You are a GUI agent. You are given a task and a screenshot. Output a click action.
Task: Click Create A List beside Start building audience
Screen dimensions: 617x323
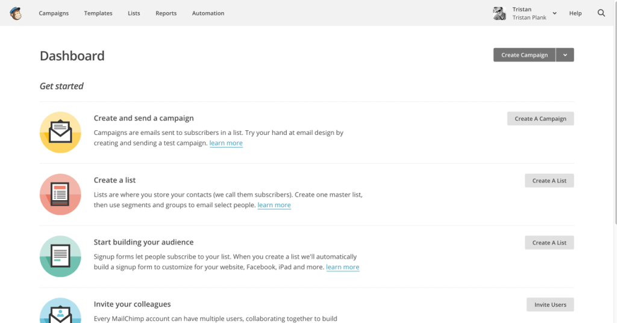(x=550, y=243)
